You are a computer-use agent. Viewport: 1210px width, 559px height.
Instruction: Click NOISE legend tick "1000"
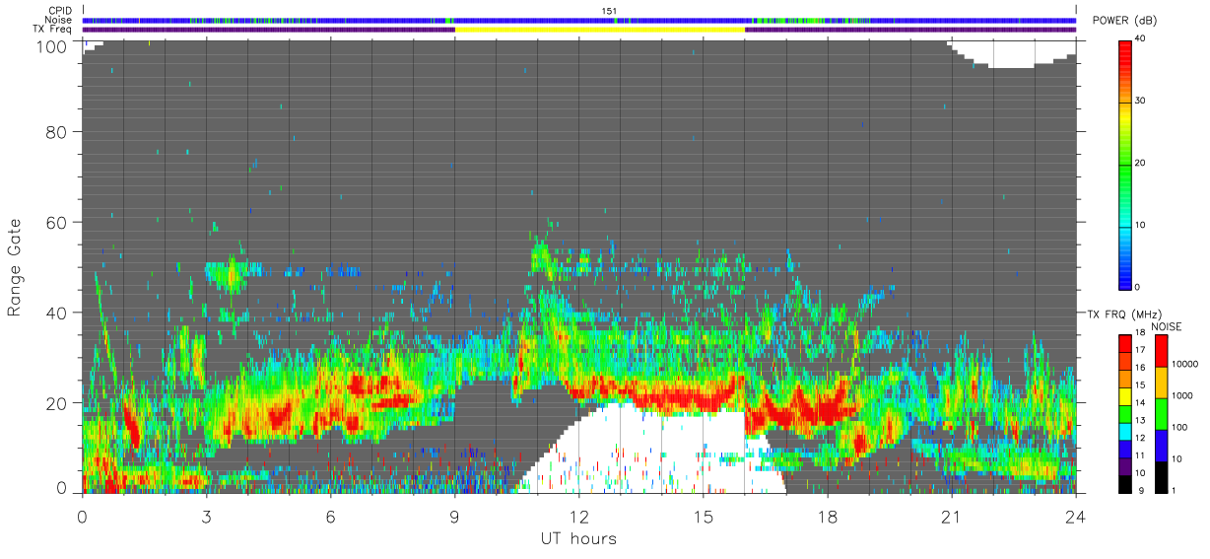click(x=1182, y=394)
